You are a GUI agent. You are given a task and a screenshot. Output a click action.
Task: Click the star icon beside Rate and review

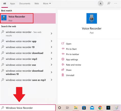pos(63,64)
